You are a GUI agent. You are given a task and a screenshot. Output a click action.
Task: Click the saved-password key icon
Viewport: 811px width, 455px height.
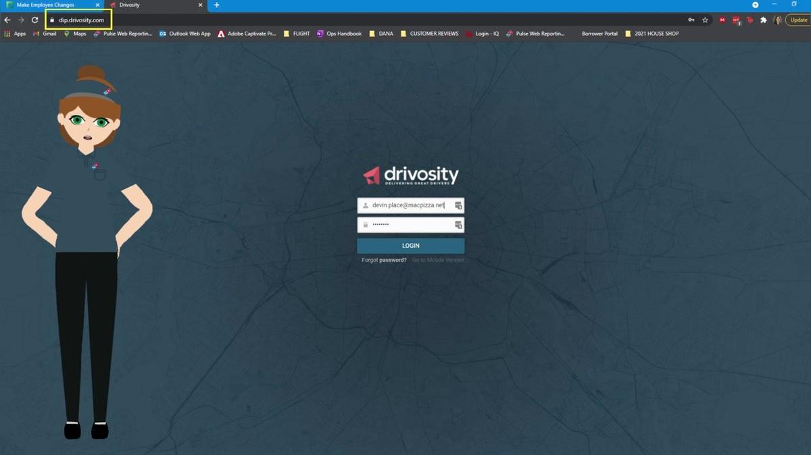click(691, 20)
